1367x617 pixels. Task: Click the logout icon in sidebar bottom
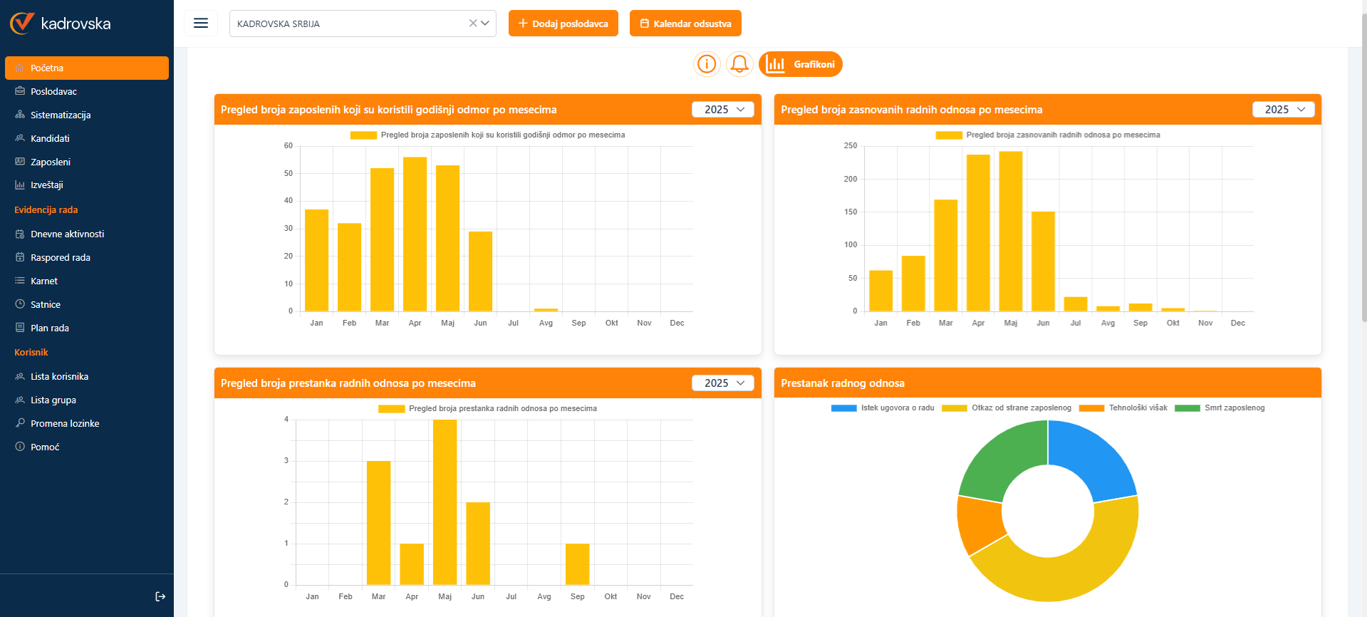(160, 596)
